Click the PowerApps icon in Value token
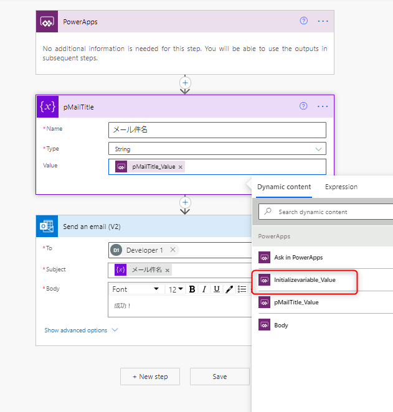 coord(121,167)
